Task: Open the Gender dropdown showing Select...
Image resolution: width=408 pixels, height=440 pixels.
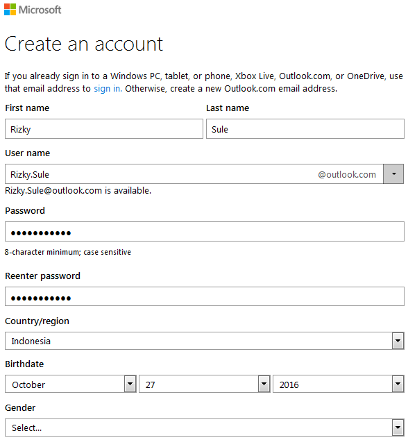Action: pyautogui.click(x=205, y=428)
